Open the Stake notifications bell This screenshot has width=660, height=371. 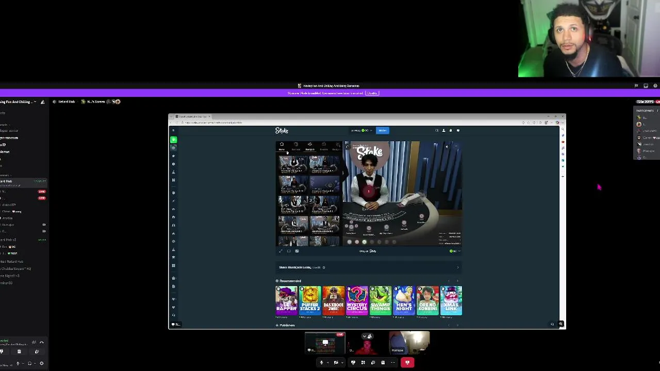pos(450,130)
